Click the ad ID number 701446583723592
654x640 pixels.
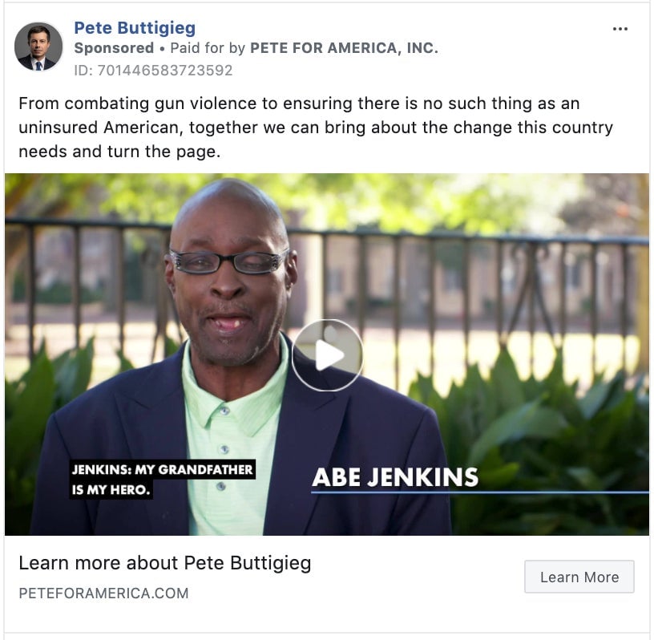(x=153, y=70)
